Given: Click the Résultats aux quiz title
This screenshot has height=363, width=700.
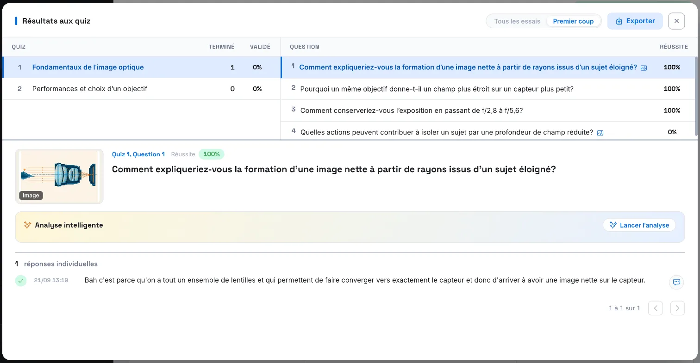Looking at the screenshot, I should (x=56, y=21).
